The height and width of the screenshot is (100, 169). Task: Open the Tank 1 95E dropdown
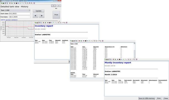(x=15, y=10)
